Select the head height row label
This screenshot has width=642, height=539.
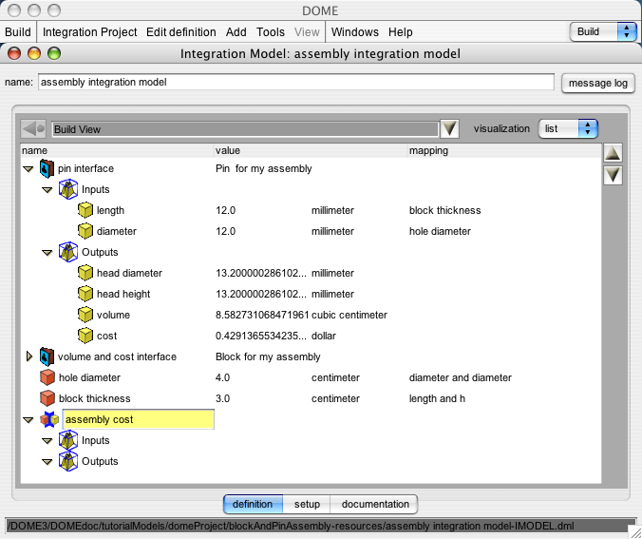click(x=123, y=294)
